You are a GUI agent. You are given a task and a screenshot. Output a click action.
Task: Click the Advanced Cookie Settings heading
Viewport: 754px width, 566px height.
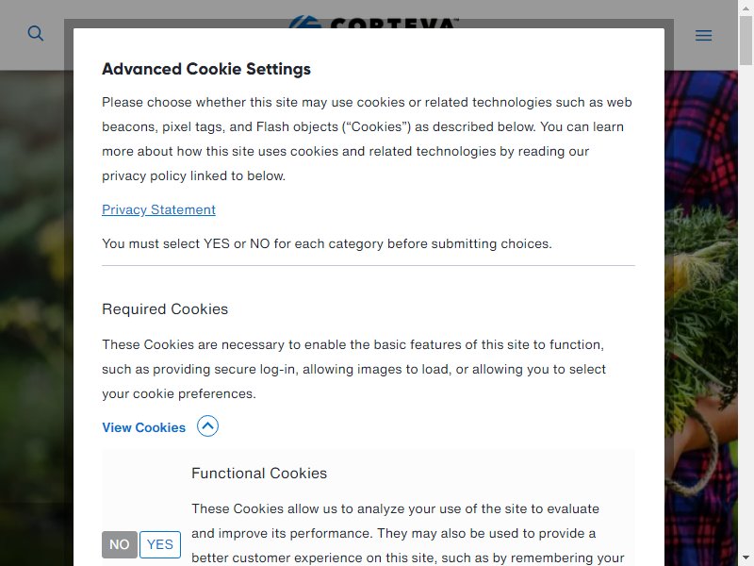[x=206, y=69]
